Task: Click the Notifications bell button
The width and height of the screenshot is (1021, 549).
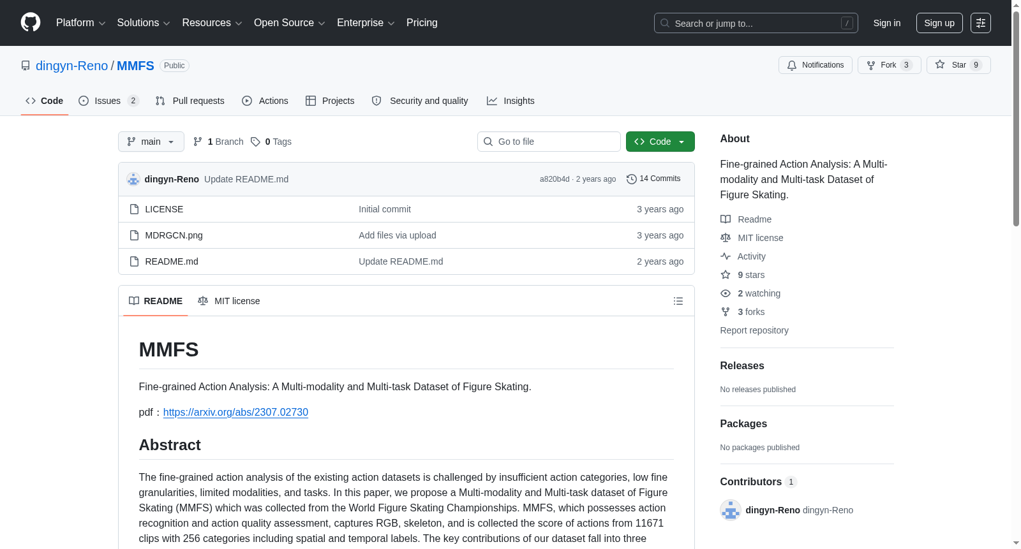Action: click(815, 65)
